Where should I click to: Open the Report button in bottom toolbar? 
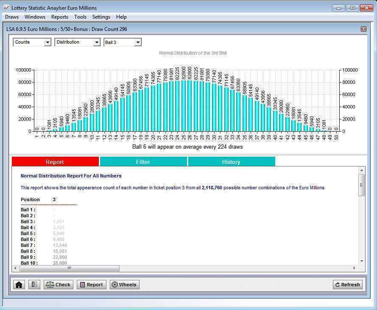[x=91, y=285]
